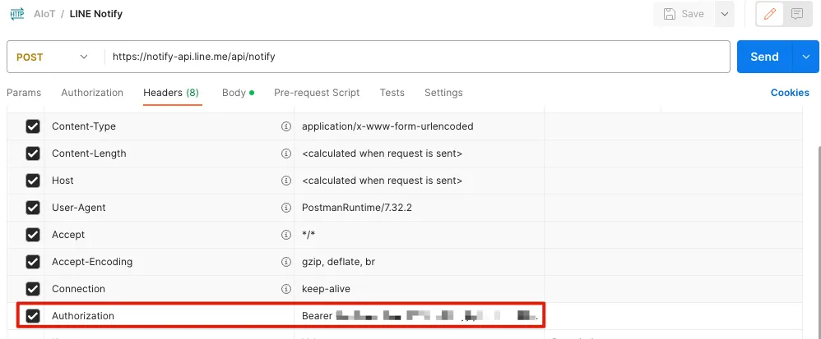Click the HTTP request type icon
This screenshot has height=339, width=821.
[x=16, y=14]
